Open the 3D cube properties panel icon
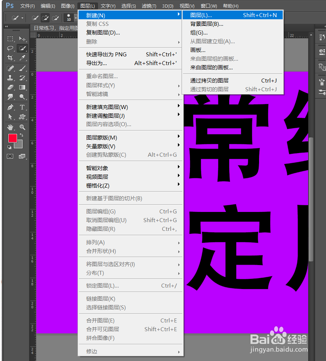The height and width of the screenshot is (361, 326). click(322, 52)
